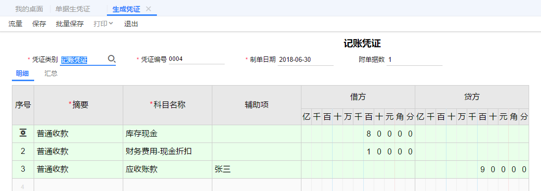
Task: Expand the 打印 dropdown menu
Action: tap(103, 24)
